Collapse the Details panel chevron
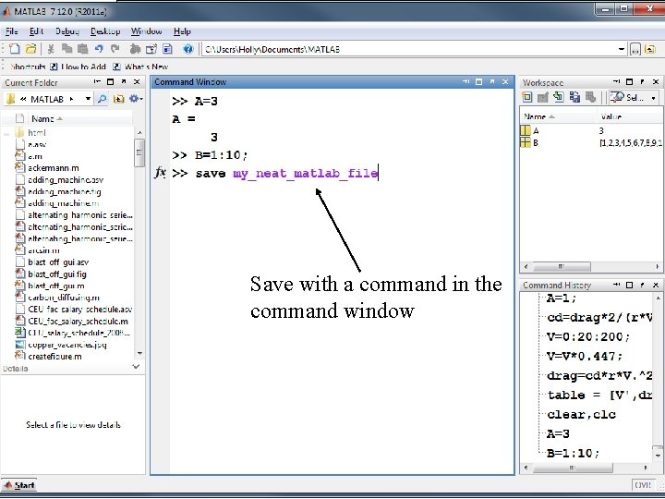This screenshot has width=665, height=499. click(136, 366)
